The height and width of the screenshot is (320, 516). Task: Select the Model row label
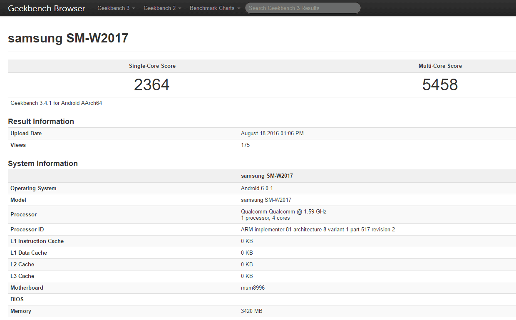coord(18,200)
